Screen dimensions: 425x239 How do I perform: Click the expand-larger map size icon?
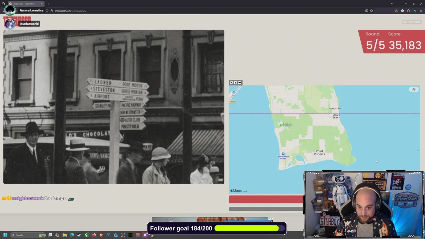click(x=231, y=83)
